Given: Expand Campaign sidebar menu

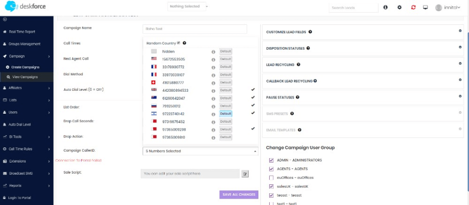Looking at the screenshot, I should click(26, 56).
